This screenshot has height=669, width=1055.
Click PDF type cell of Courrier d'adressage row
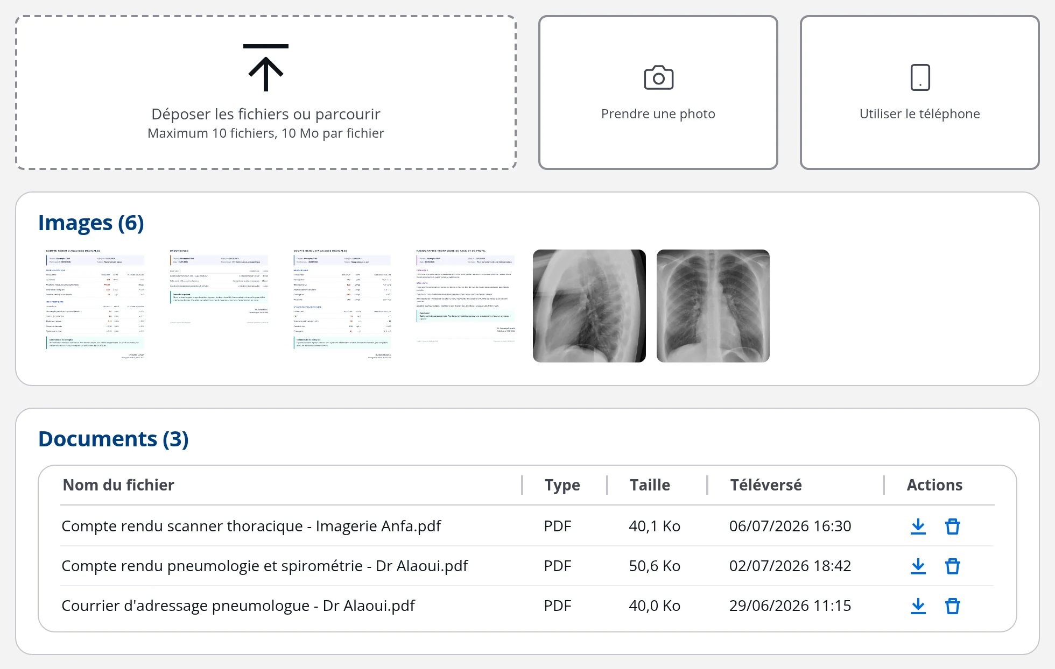558,606
